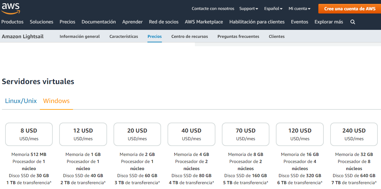Click 4 TB de transferencia text
The image size is (381, 189).
(192, 183)
